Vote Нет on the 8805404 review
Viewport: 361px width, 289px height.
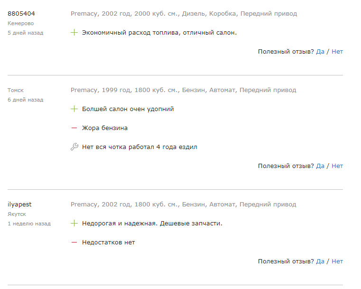coord(337,52)
